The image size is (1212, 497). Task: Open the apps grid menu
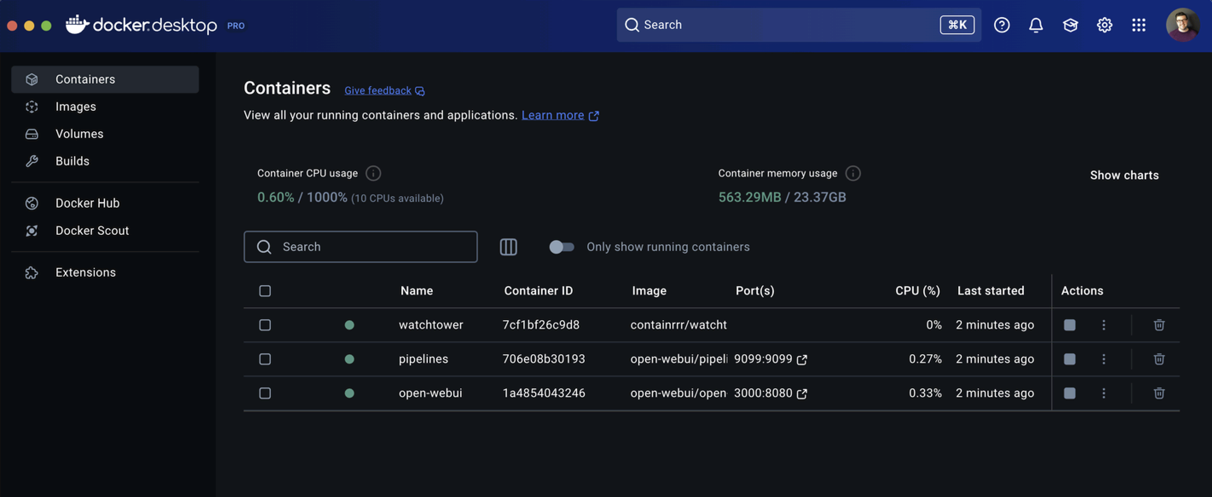click(x=1139, y=25)
